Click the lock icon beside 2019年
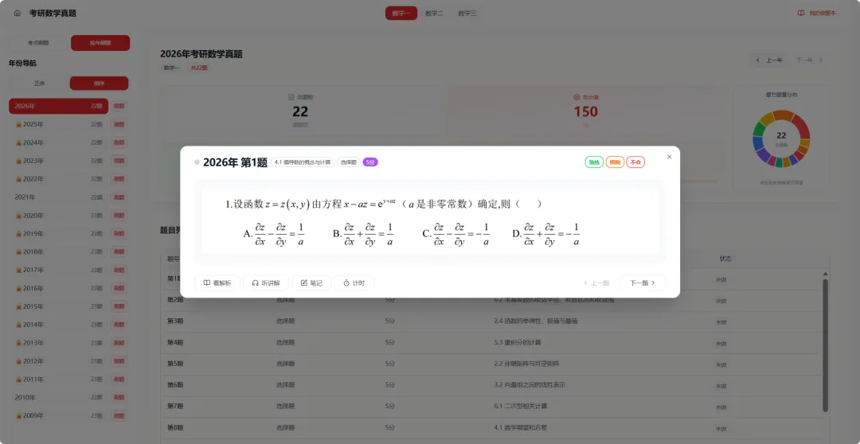This screenshot has height=444, width=860. coord(18,234)
